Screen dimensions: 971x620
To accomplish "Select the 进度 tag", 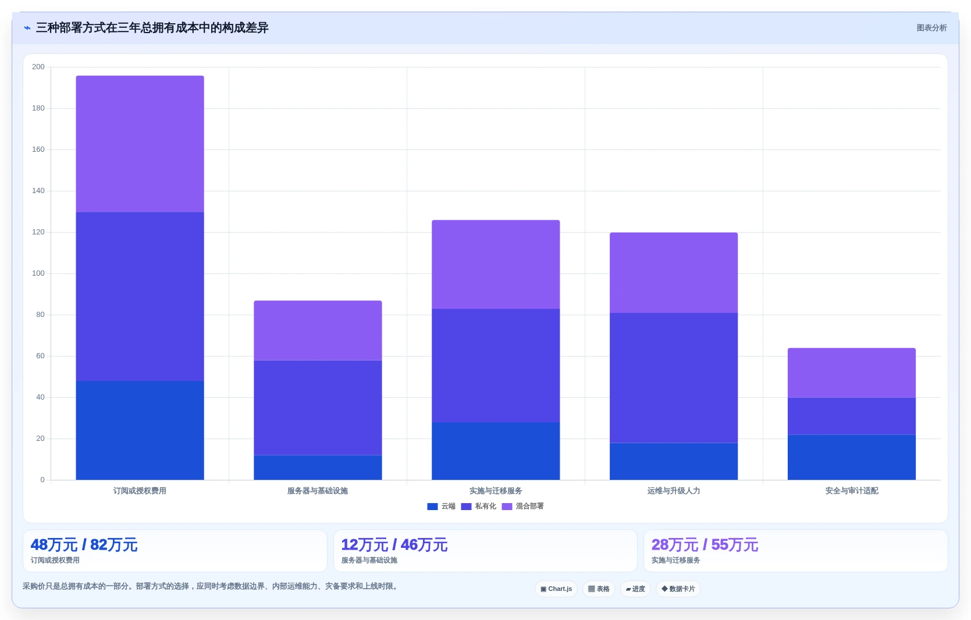I will click(x=635, y=589).
